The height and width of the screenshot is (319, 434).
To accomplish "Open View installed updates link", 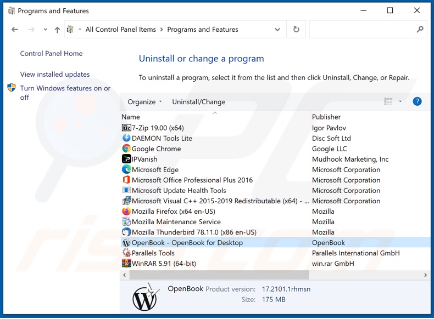I will 55,75.
